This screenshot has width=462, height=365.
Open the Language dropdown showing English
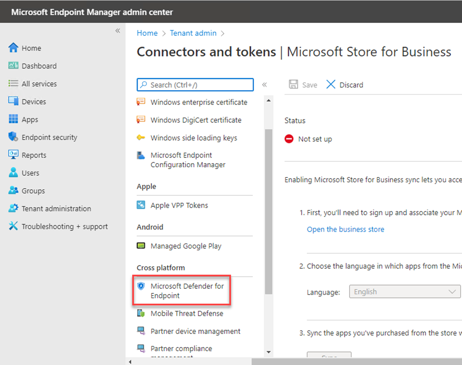pyautogui.click(x=404, y=292)
